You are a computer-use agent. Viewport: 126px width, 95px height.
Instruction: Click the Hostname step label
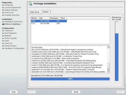click(x=9, y=31)
